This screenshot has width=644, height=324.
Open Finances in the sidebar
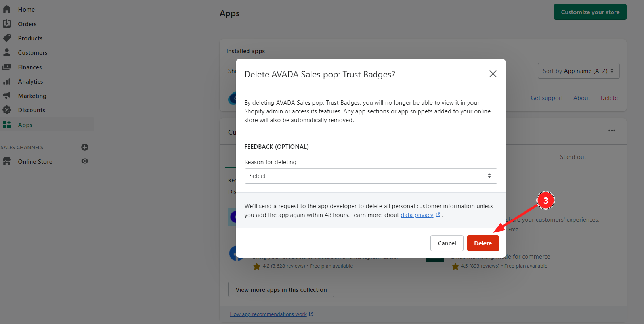coord(30,67)
